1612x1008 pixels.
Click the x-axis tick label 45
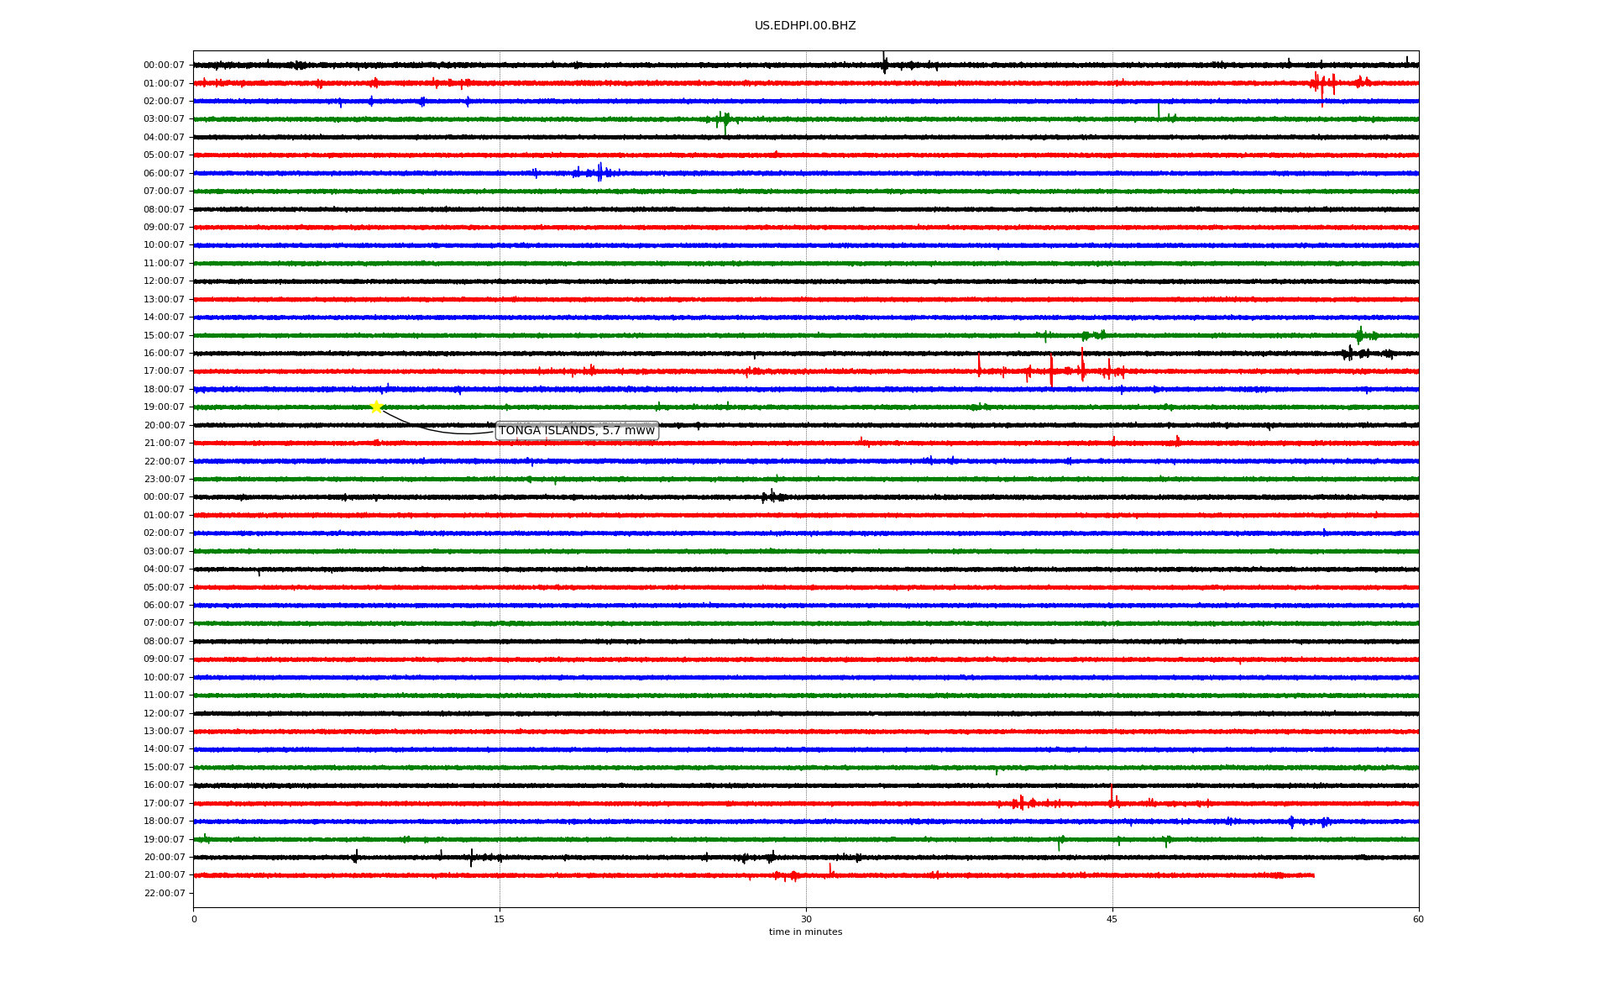click(1112, 919)
